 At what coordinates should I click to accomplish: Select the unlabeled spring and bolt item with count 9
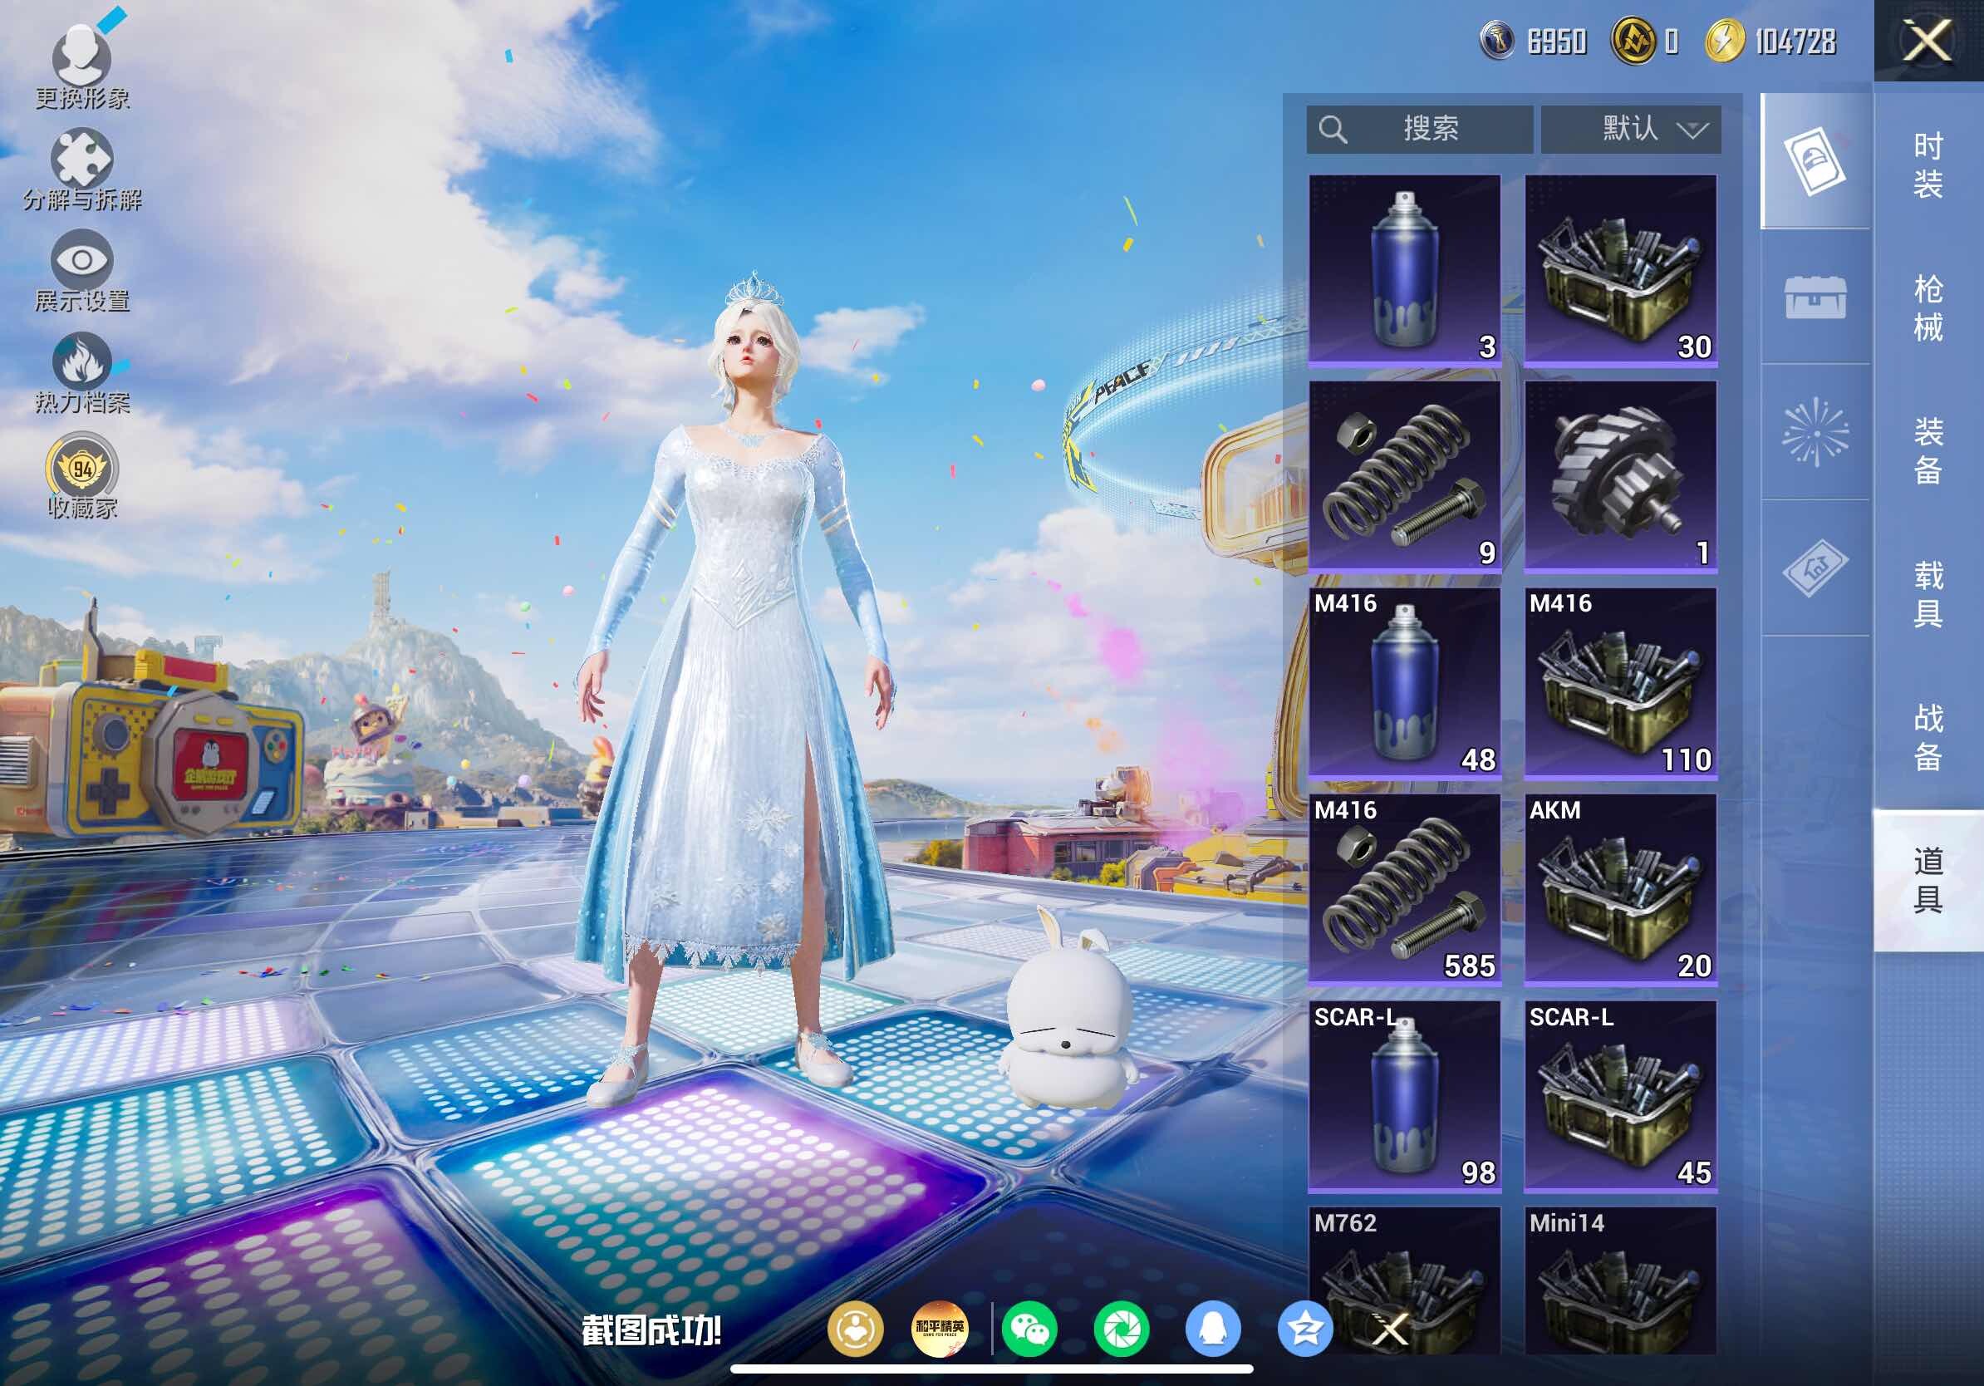coord(1404,477)
